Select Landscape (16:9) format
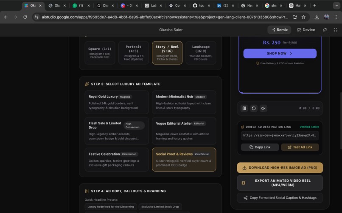342x213 pixels. [201, 53]
